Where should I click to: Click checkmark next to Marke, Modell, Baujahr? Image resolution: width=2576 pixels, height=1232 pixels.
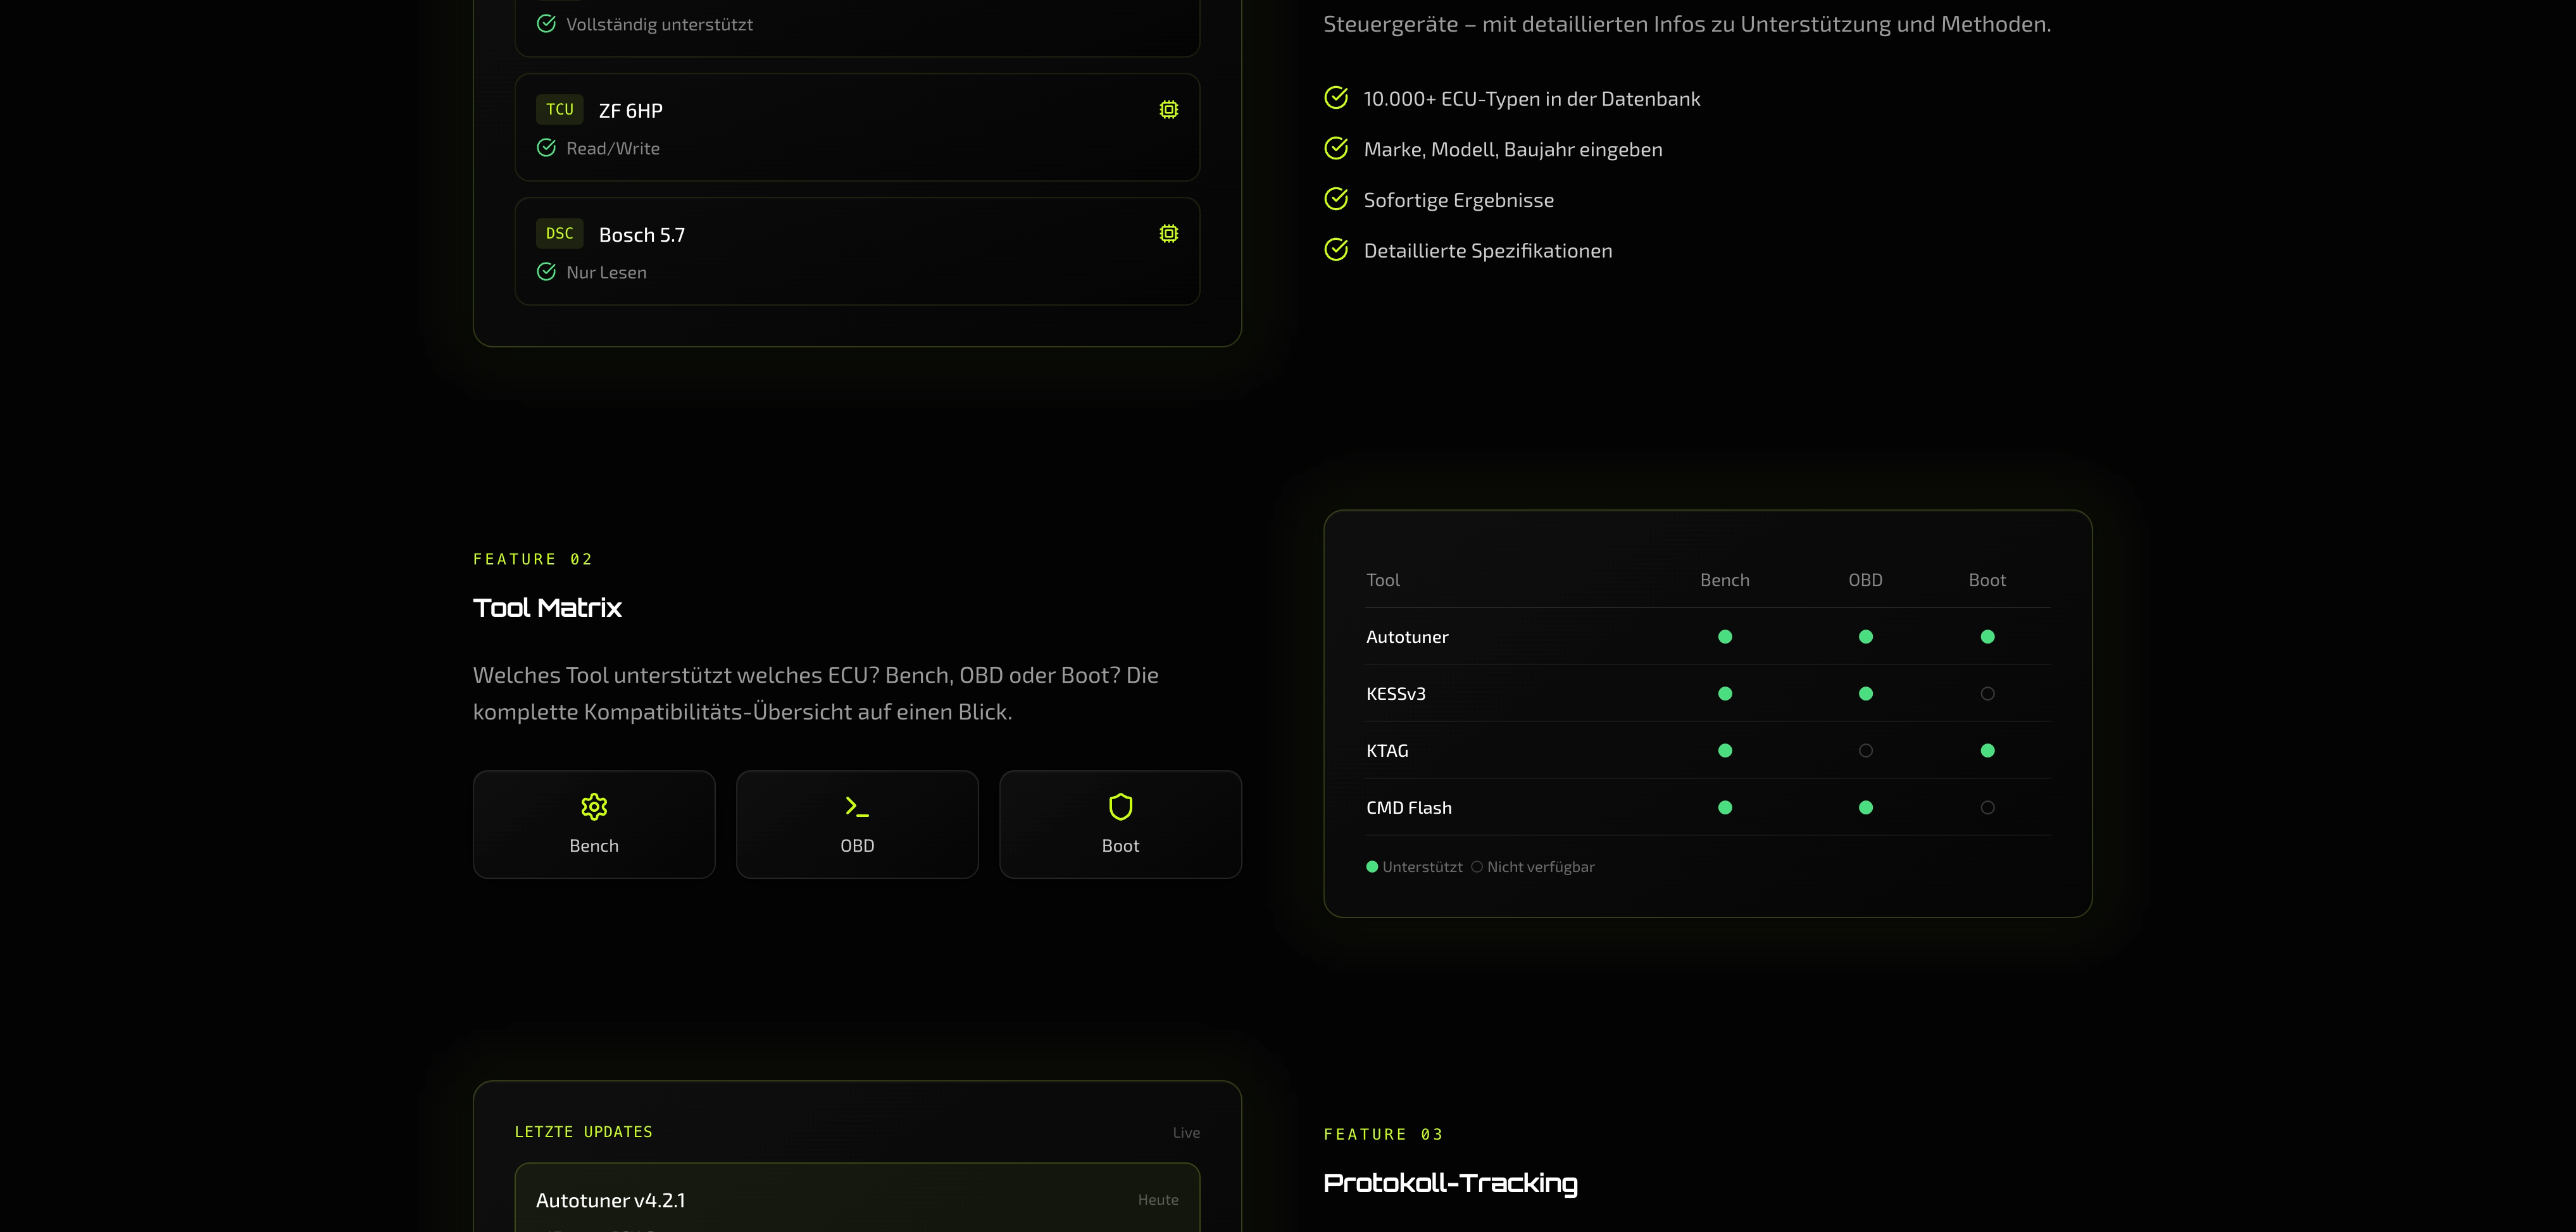tap(1336, 149)
